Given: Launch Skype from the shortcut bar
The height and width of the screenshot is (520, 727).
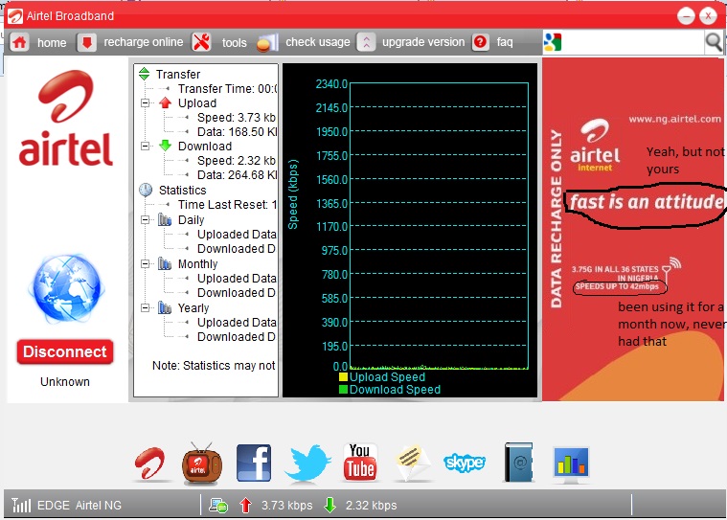Looking at the screenshot, I should [465, 463].
